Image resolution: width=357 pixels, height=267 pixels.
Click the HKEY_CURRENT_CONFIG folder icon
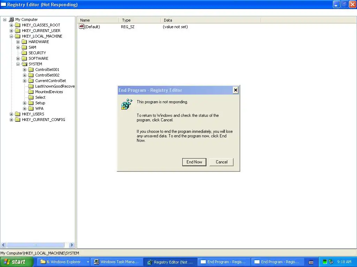pos(17,120)
